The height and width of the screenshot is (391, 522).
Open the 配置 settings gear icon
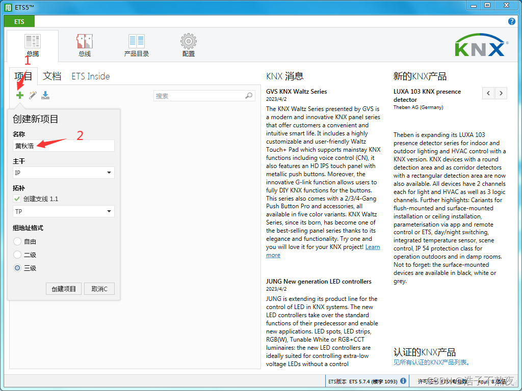[189, 41]
